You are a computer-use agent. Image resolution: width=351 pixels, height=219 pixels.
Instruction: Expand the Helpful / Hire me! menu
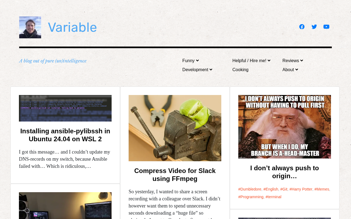click(251, 60)
